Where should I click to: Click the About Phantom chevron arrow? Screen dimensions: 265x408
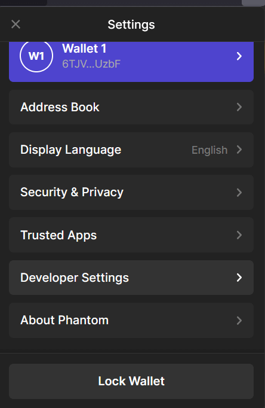(x=239, y=320)
